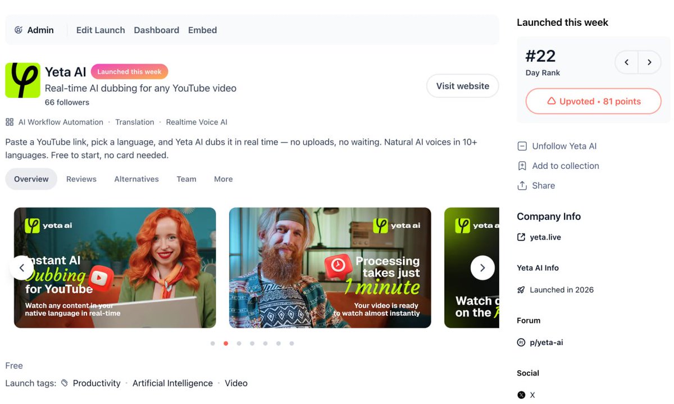Viewport: 674px width, 404px height.
Task: Open the Instant AI Dubbing slide image
Action: pos(115,268)
